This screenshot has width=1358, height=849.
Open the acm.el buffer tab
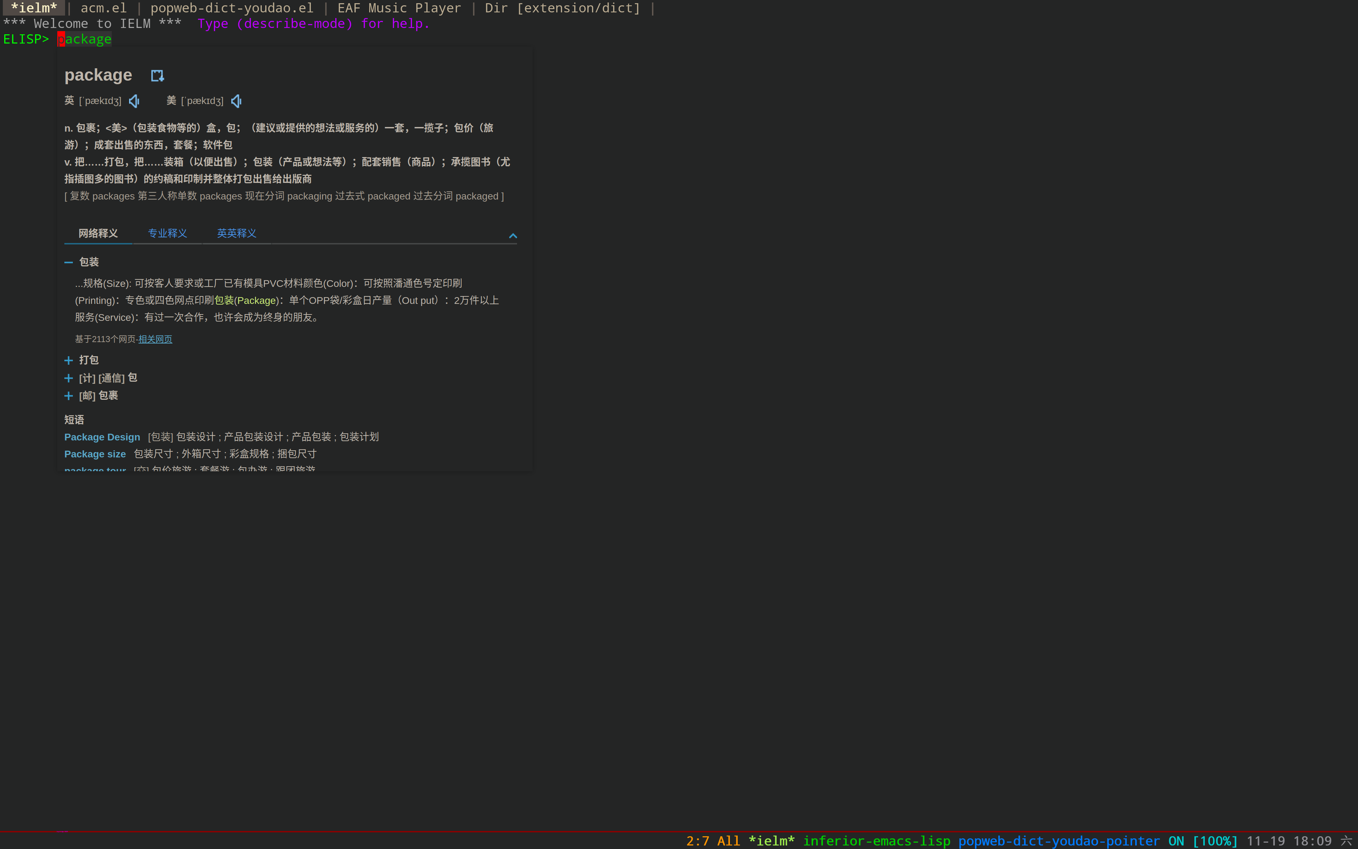104,8
